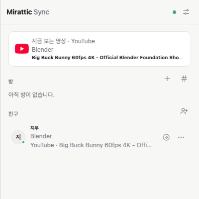Click 지우's avatar circle

point(18,137)
